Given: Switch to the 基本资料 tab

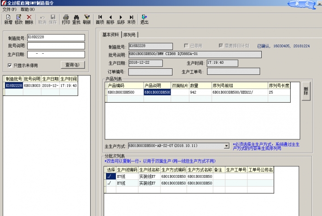Looking at the screenshot, I should [x=111, y=34].
